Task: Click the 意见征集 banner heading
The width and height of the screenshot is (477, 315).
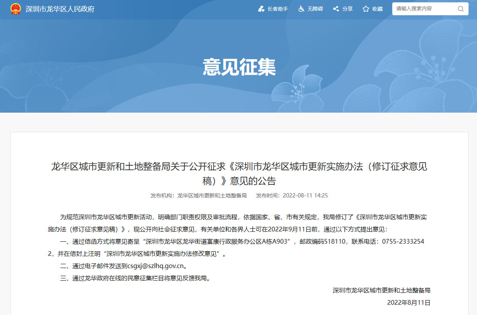Action: [x=239, y=67]
